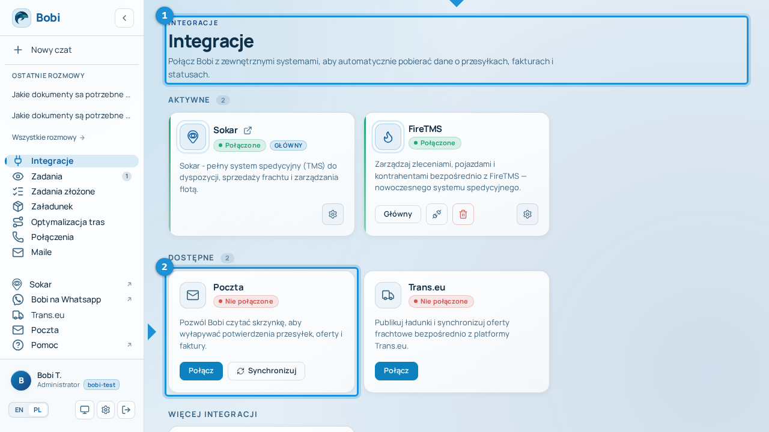
Task: Open the Trans.eu sidebar link
Action: 72,315
